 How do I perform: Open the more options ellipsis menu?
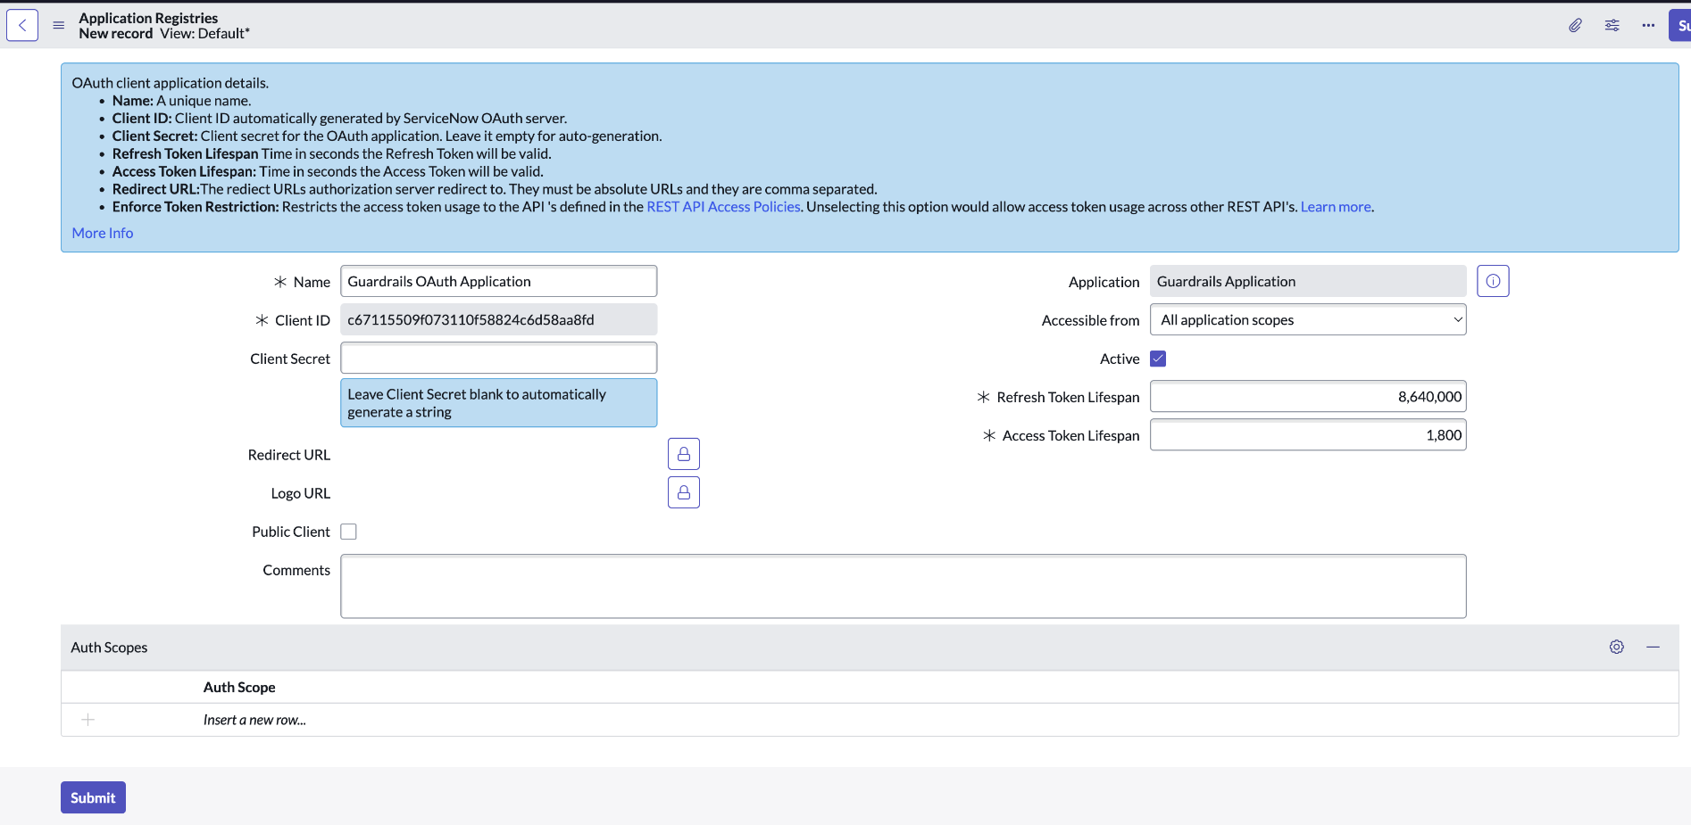[1648, 25]
